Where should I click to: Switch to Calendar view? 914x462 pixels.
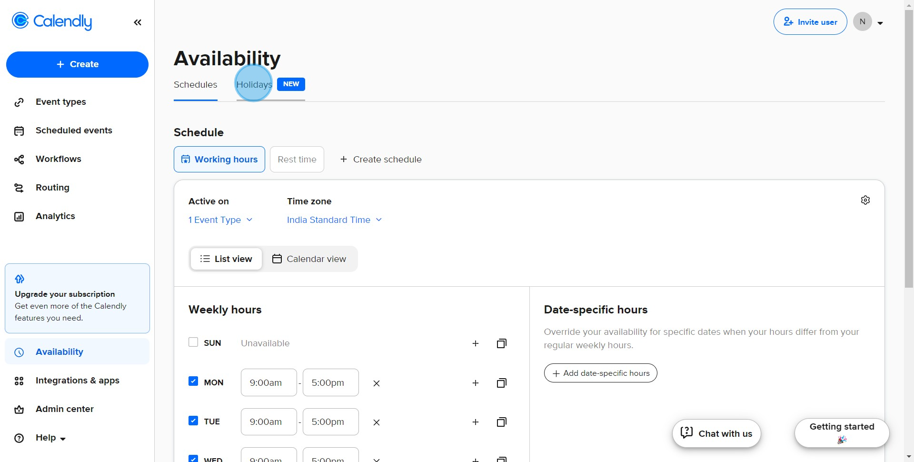tap(309, 259)
